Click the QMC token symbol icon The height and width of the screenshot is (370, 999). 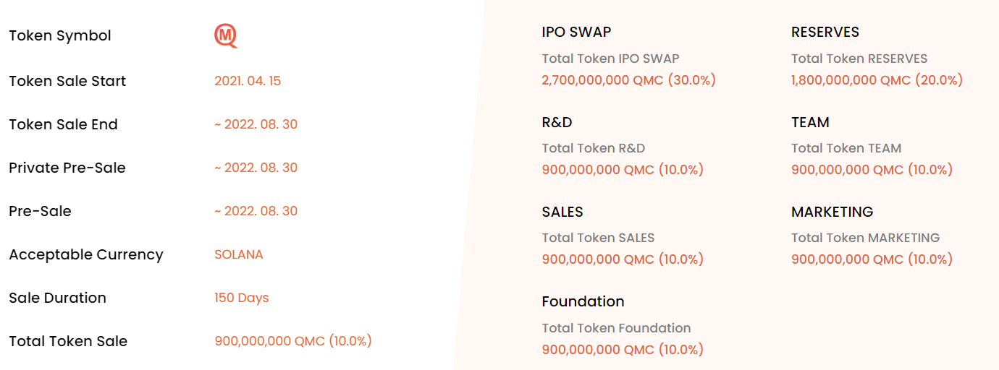[x=226, y=35]
